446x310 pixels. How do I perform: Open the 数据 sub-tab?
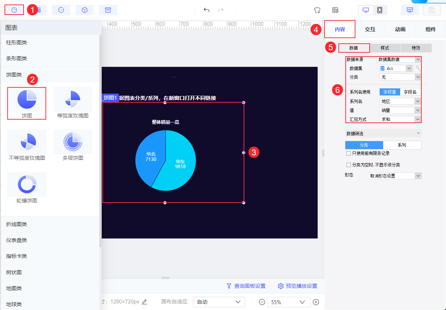click(x=354, y=48)
